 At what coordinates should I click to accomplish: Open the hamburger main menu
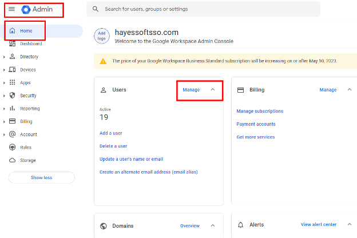pos(11,9)
